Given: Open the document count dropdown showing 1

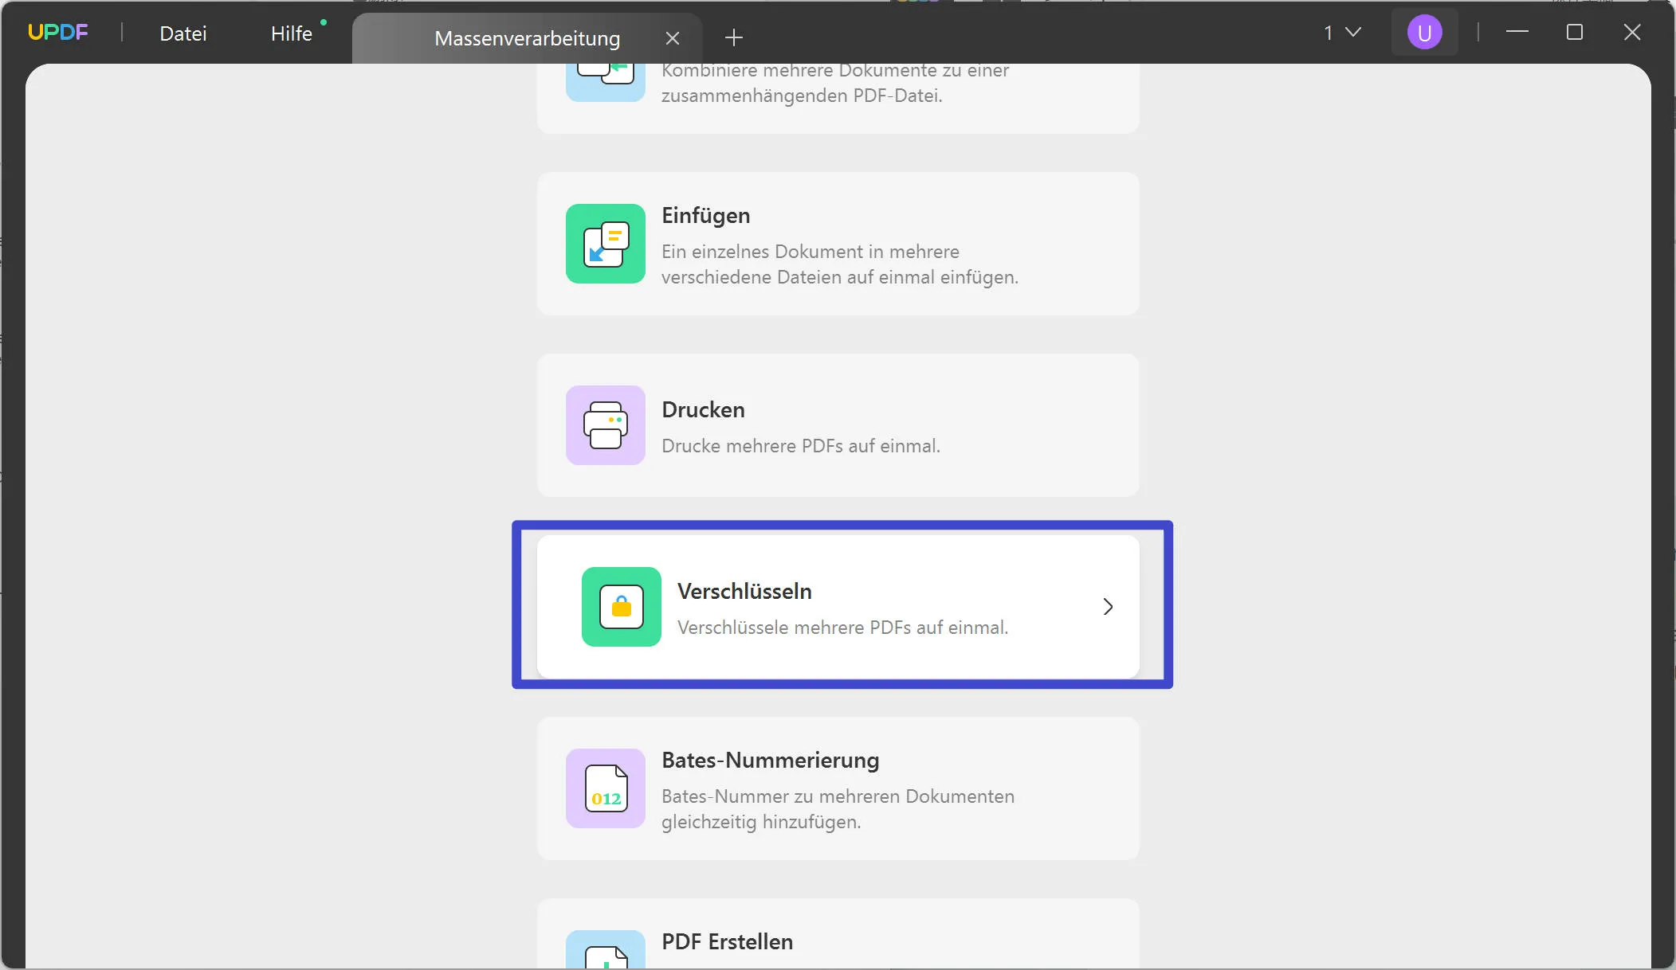Looking at the screenshot, I should coord(1340,33).
